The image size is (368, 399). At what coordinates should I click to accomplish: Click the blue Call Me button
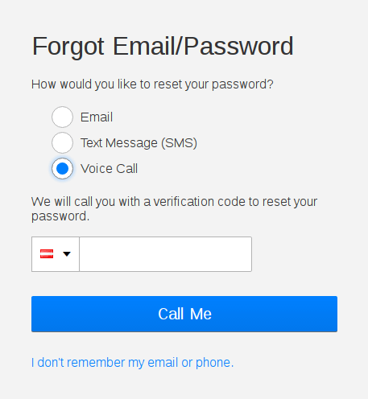(x=184, y=314)
